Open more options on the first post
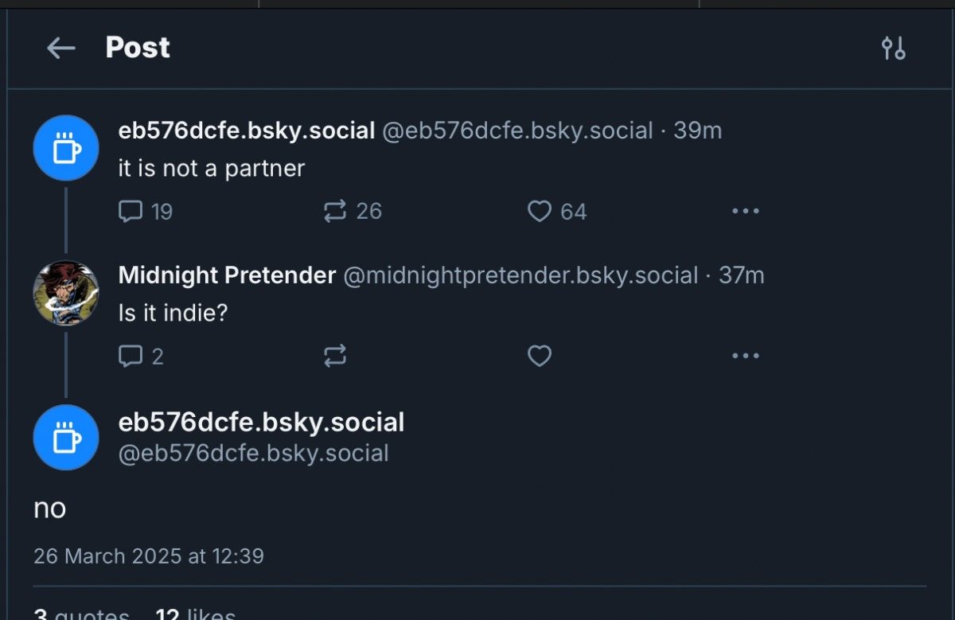The height and width of the screenshot is (620, 955). (745, 212)
